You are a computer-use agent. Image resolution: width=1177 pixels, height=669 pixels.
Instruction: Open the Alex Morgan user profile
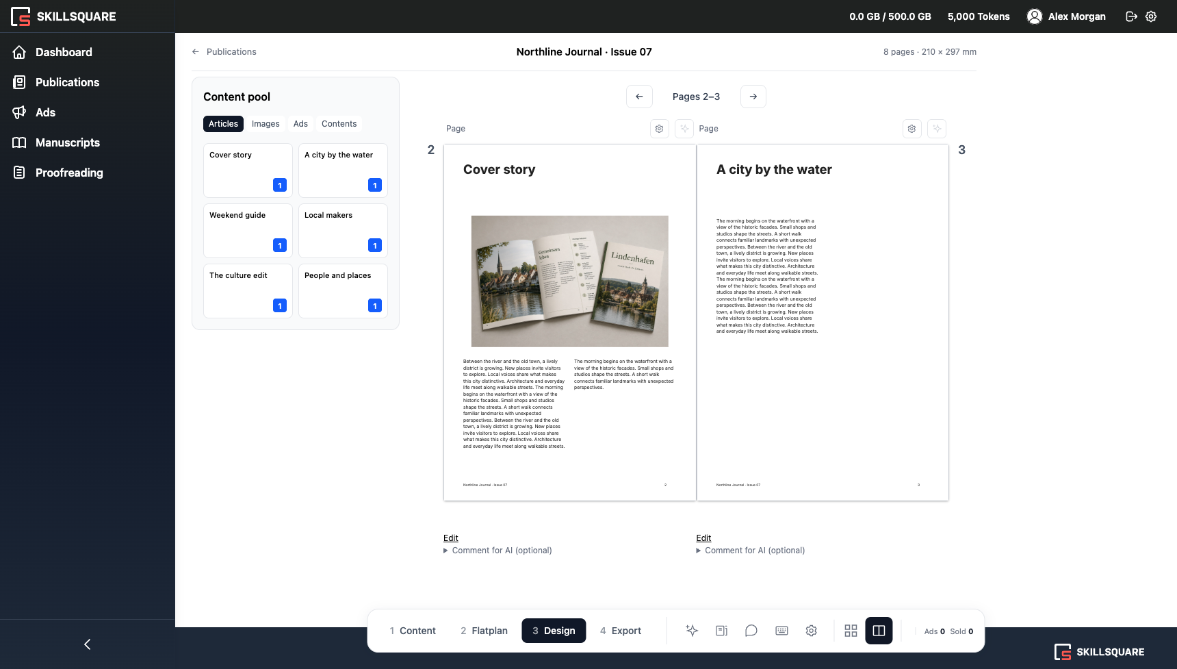pyautogui.click(x=1066, y=16)
